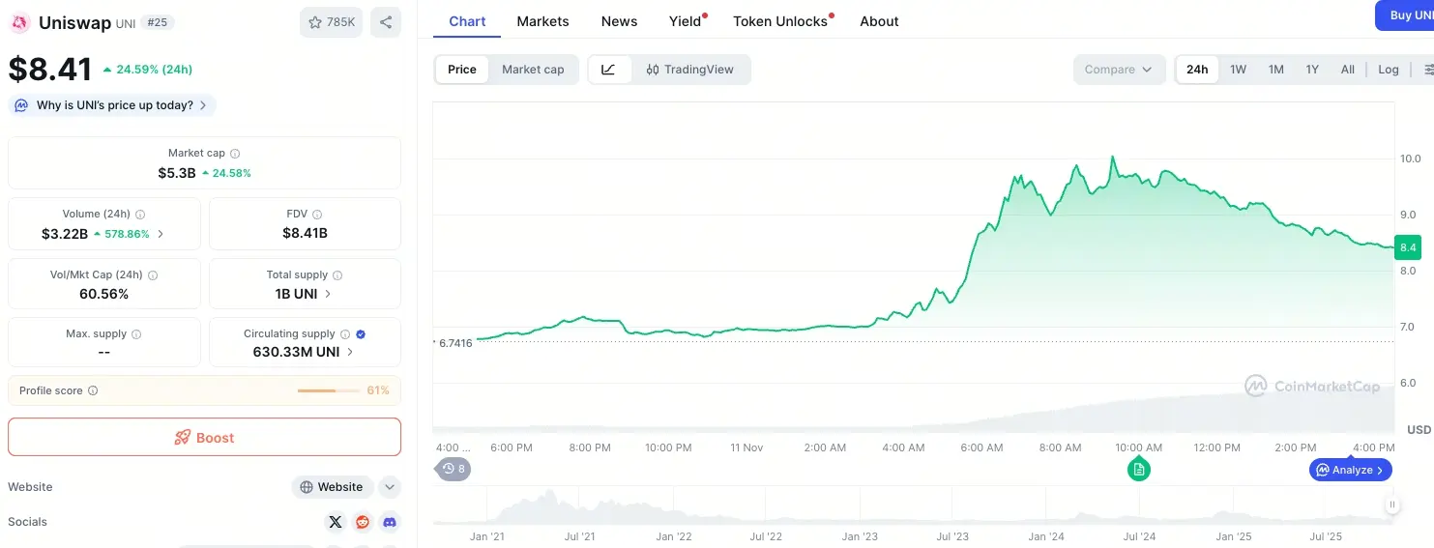Select the 1W time range
Viewport: 1434px width, 548px height.
click(x=1238, y=70)
